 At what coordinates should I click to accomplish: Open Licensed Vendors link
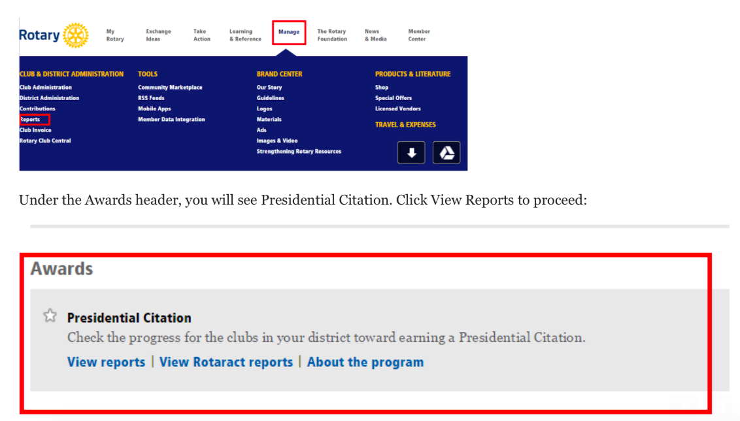click(398, 109)
